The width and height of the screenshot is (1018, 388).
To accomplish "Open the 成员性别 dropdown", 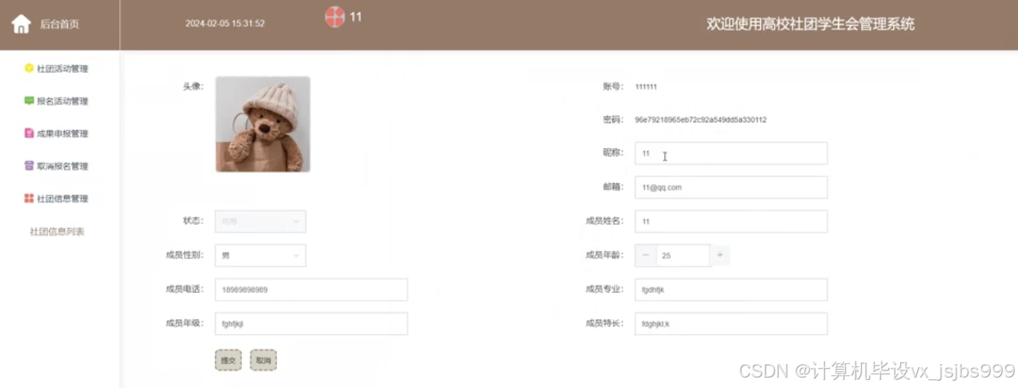I will tap(260, 255).
